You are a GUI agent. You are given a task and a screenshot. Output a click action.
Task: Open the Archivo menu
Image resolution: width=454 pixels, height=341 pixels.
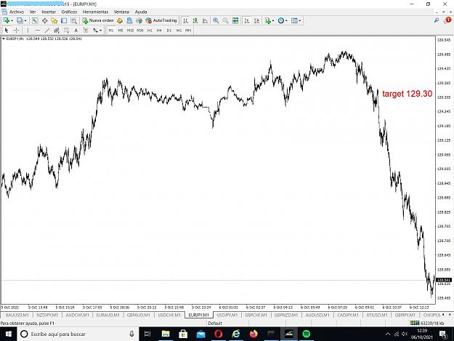pyautogui.click(x=17, y=12)
